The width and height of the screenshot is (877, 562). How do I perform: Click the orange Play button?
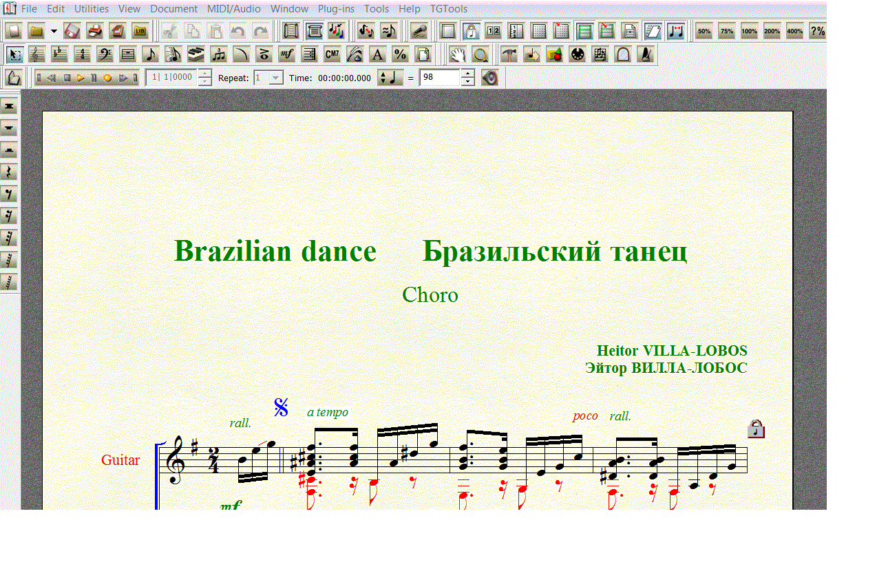click(x=81, y=78)
